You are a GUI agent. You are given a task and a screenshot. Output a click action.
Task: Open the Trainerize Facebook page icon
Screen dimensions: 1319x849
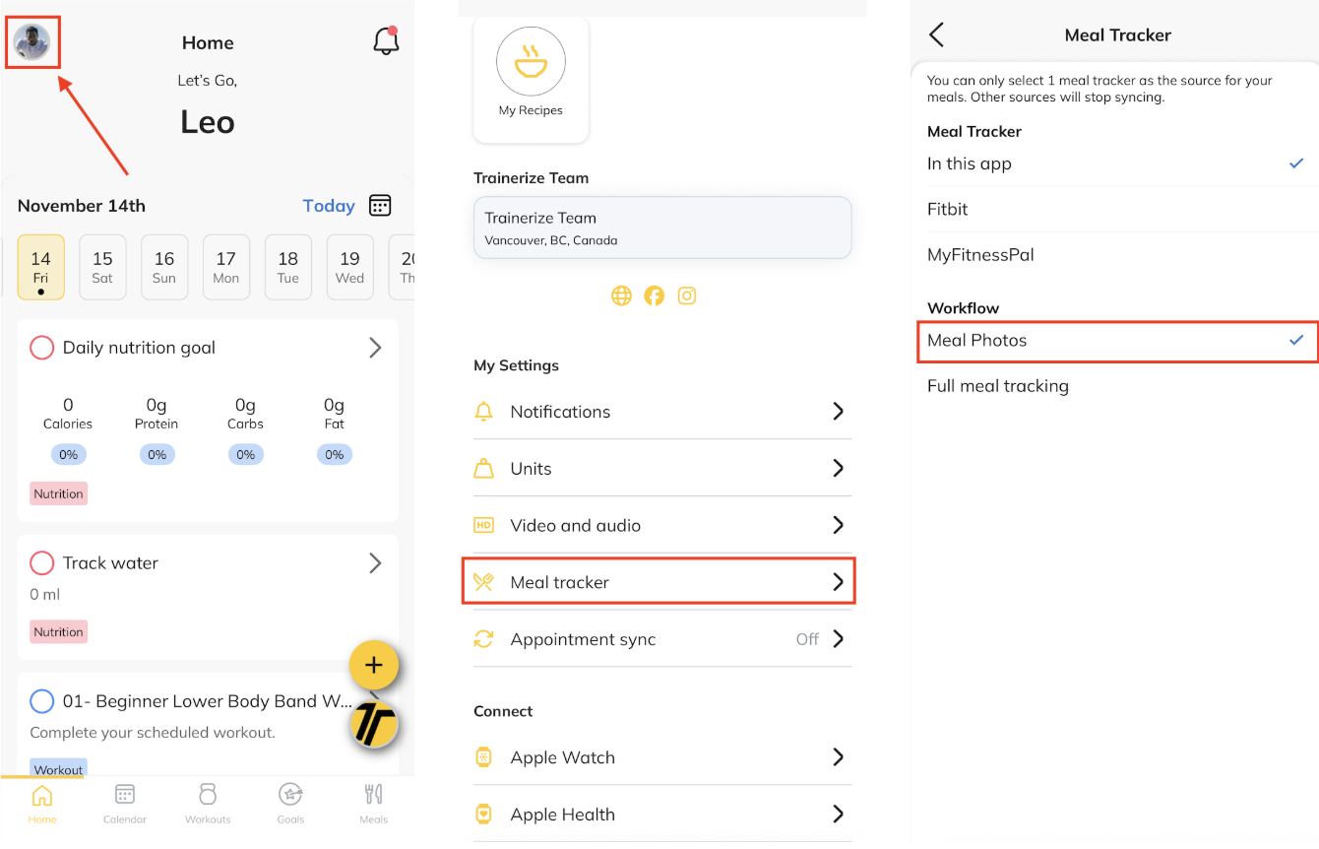[x=655, y=295]
